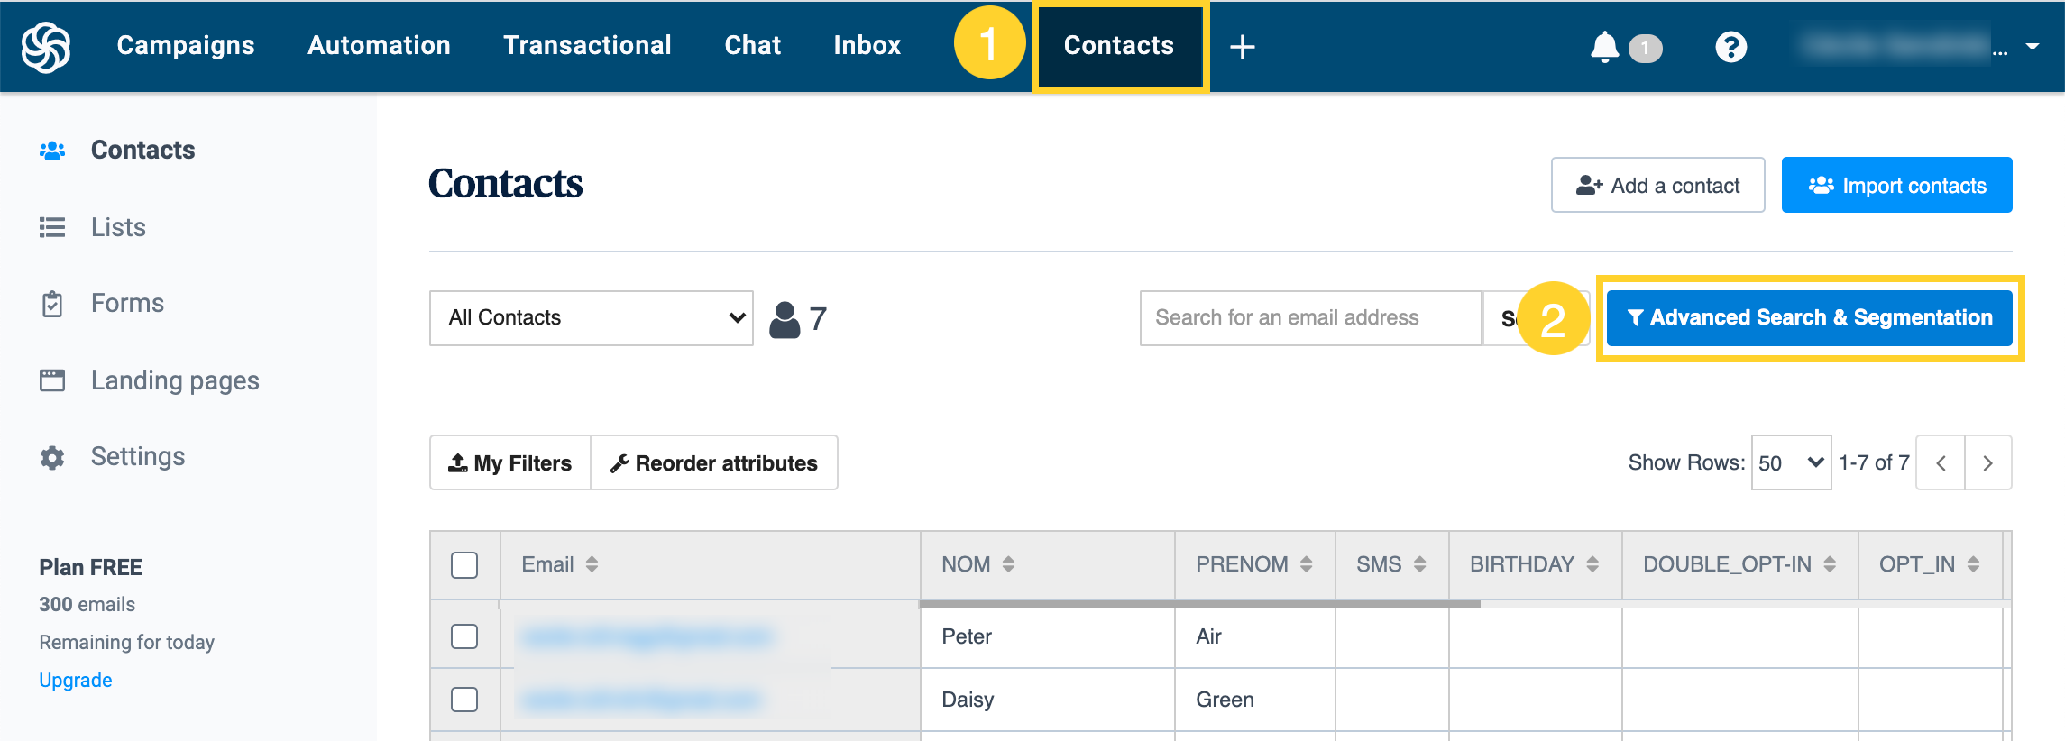Switch to the Campaigns tab

[x=186, y=46]
